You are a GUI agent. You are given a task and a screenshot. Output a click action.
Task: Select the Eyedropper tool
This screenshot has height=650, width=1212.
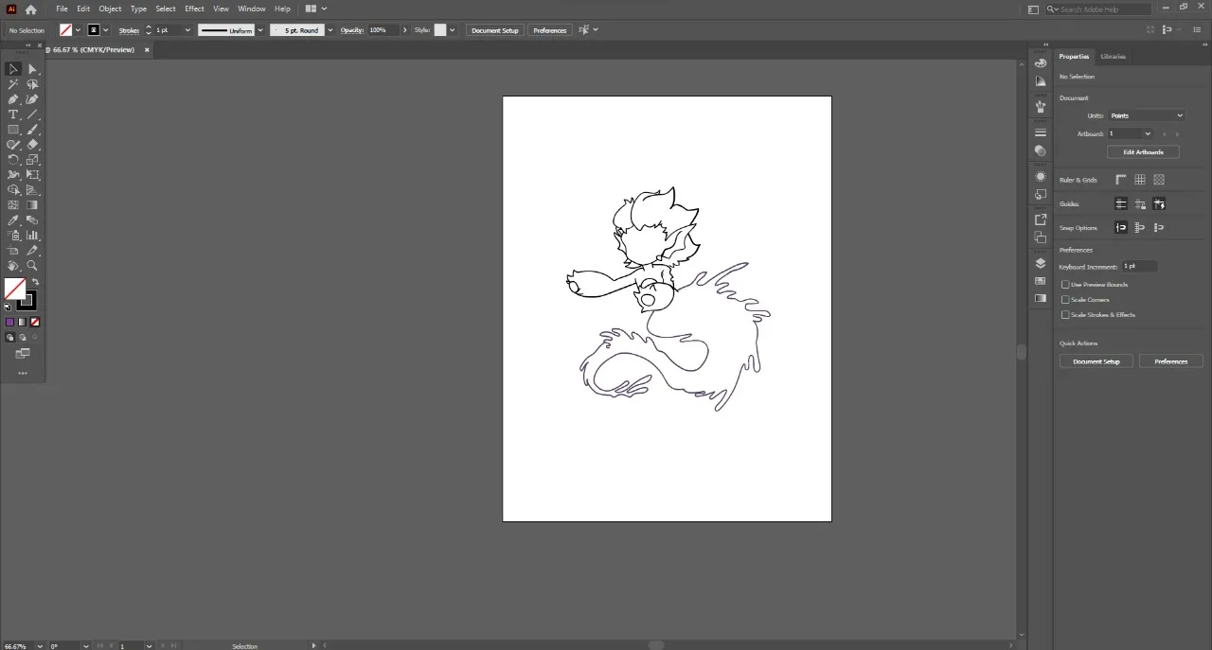coord(13,220)
